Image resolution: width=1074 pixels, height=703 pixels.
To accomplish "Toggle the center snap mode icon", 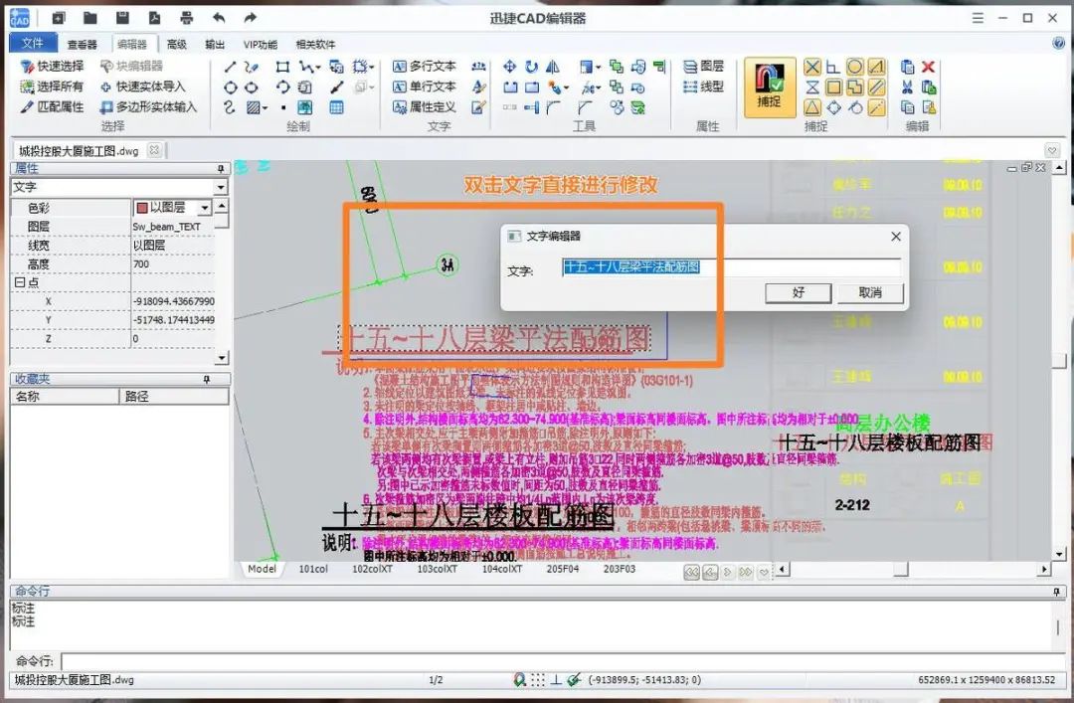I will [x=854, y=68].
